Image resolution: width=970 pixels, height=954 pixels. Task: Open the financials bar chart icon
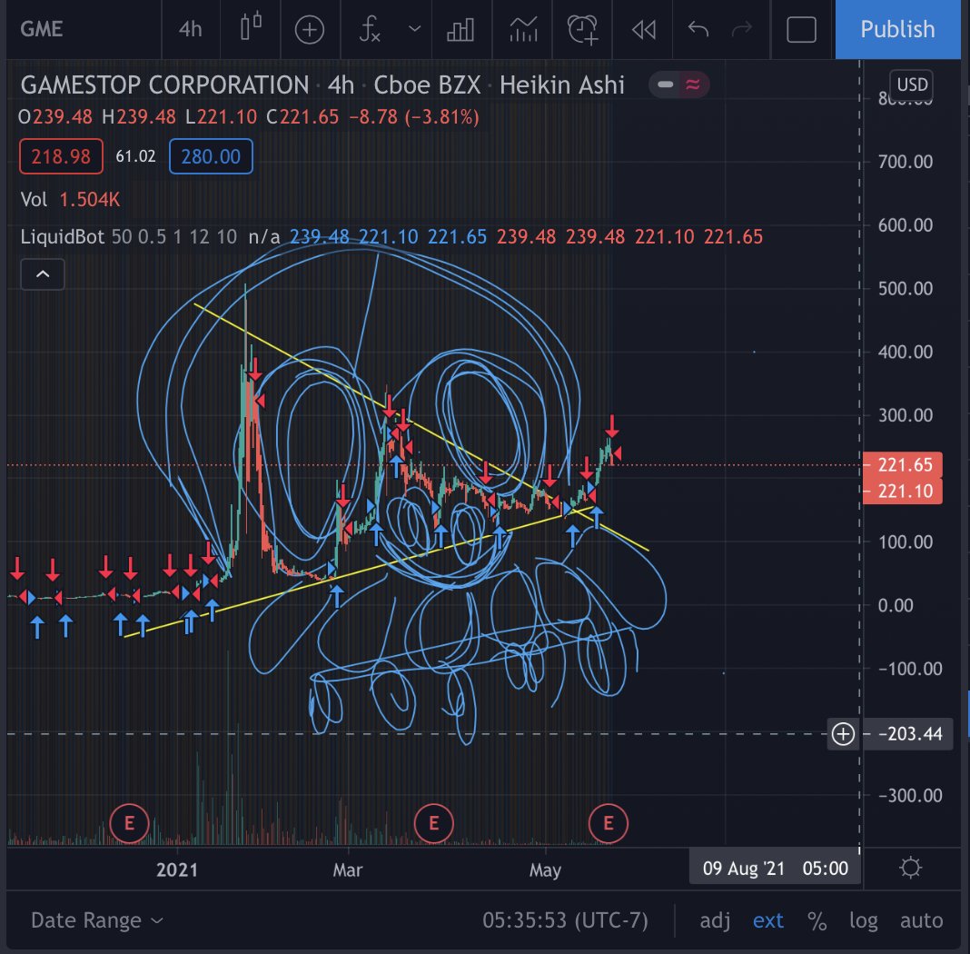coord(460,30)
